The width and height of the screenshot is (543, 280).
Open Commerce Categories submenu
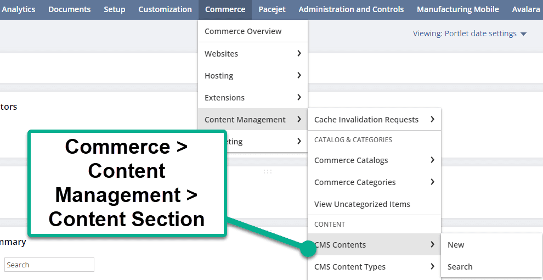pyautogui.click(x=375, y=182)
